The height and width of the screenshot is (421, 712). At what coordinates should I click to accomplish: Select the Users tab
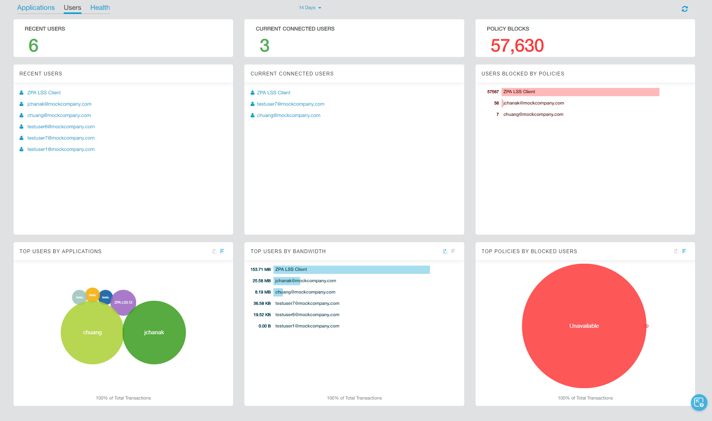(x=72, y=8)
